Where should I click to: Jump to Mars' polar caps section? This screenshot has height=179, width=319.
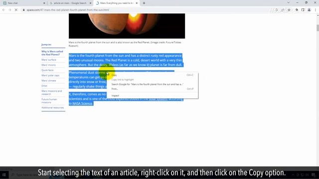50,76
